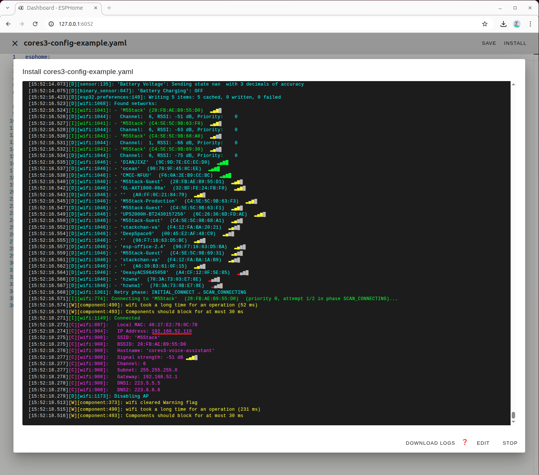
Task: Go back to the previous page
Action: 8,24
